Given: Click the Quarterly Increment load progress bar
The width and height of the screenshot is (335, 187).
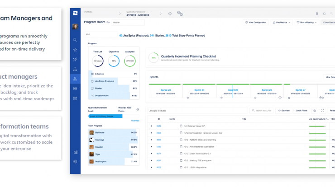Looking at the screenshot, I should tap(114, 116).
